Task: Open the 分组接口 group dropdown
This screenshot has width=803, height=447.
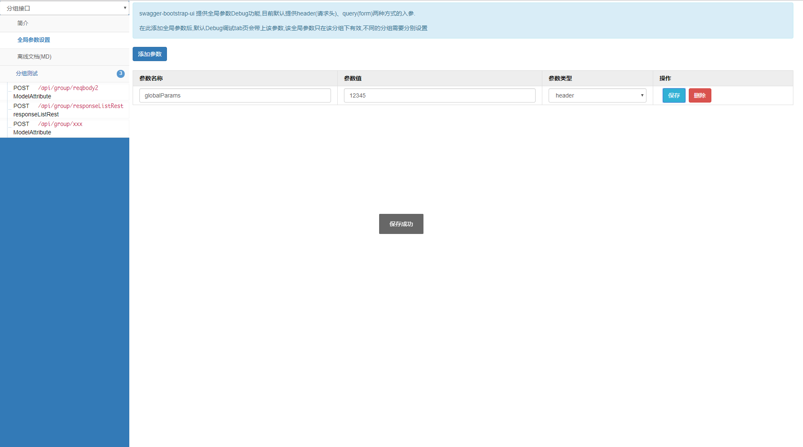Action: pyautogui.click(x=64, y=8)
